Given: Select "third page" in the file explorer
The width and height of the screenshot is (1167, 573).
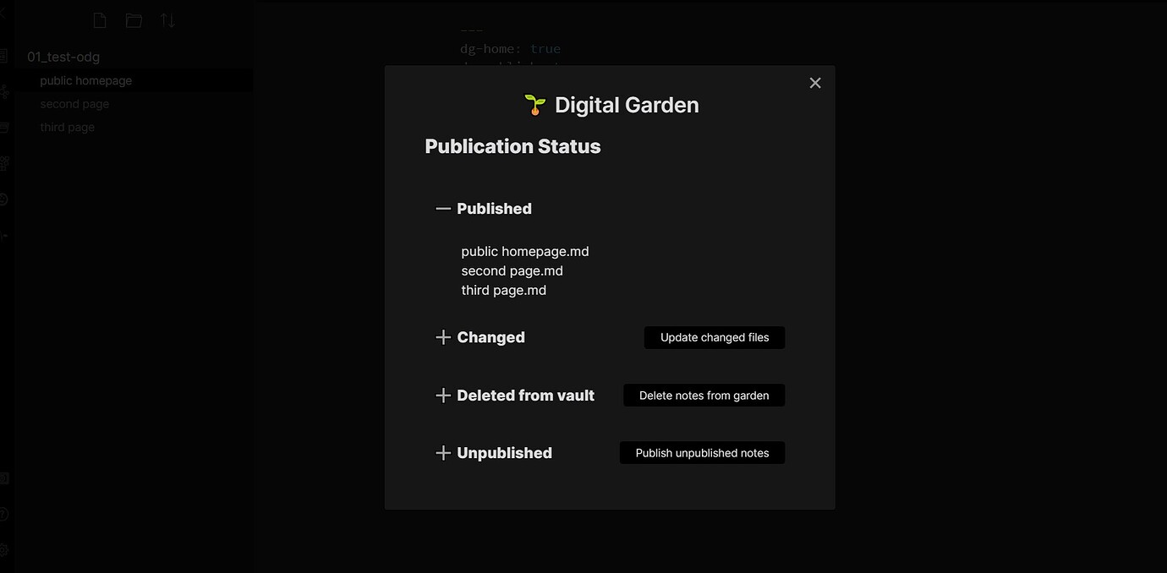Looking at the screenshot, I should pos(68,127).
